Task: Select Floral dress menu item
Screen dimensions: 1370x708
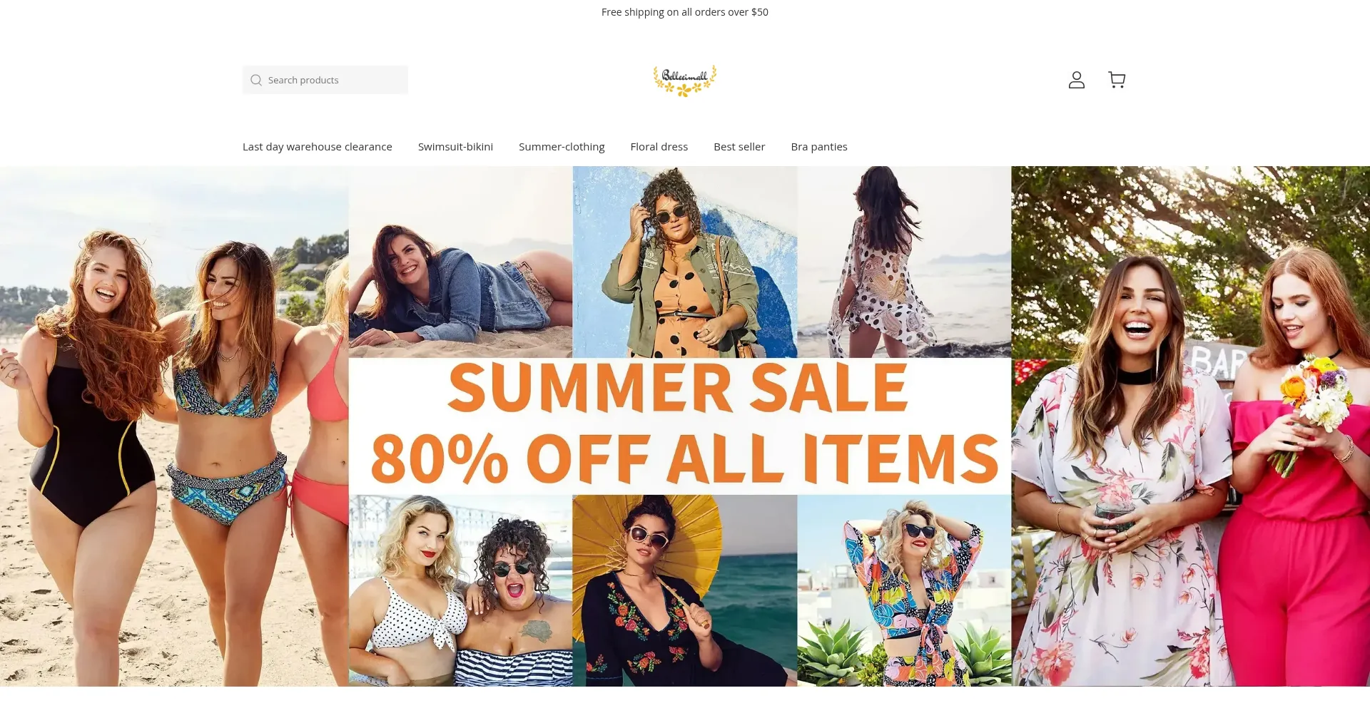Action: click(659, 147)
